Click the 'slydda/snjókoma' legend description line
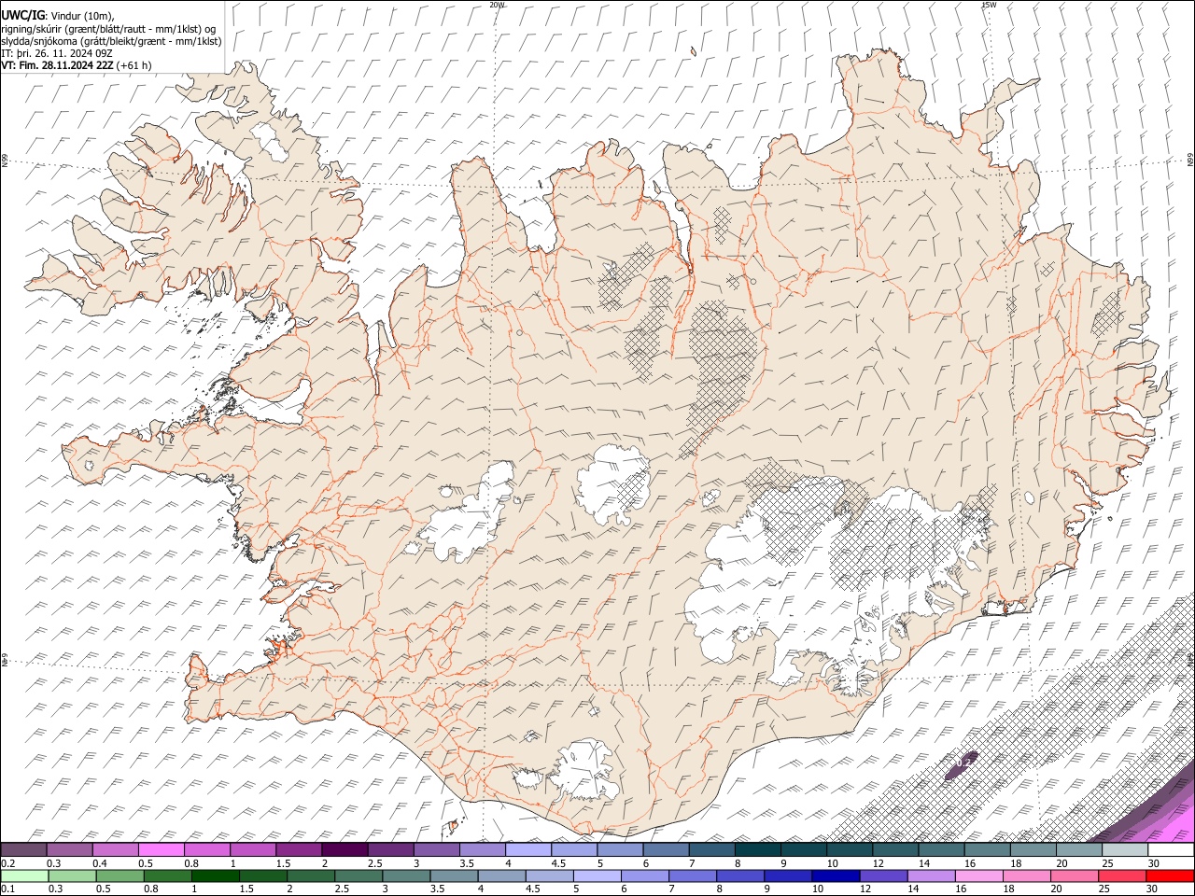1195x896 pixels. click(111, 40)
